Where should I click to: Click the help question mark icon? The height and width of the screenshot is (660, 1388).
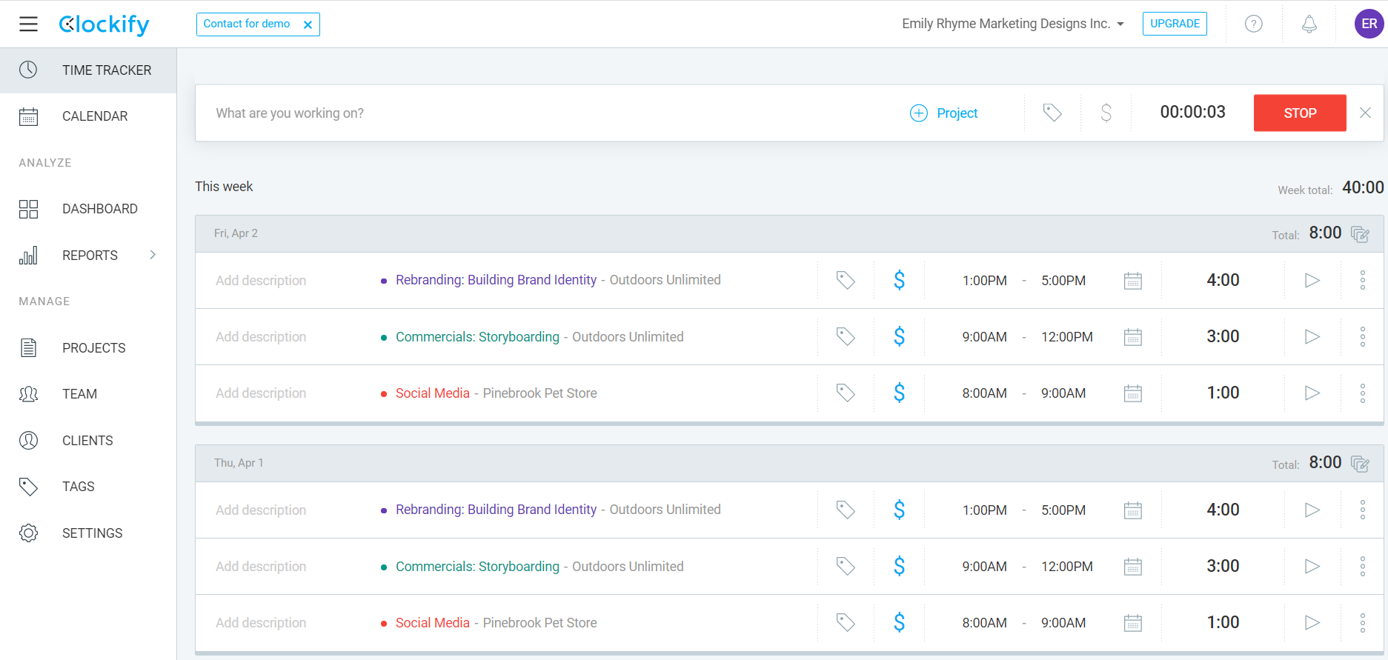[x=1253, y=24]
